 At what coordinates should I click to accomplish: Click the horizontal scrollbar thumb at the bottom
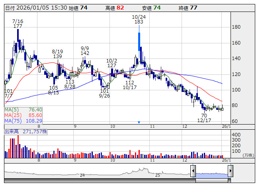click(212, 181)
